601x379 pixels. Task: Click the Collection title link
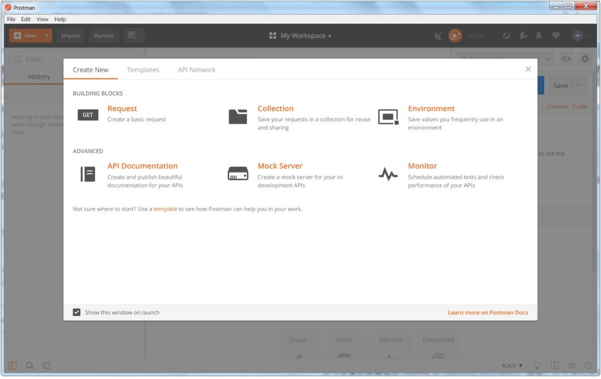[275, 109]
